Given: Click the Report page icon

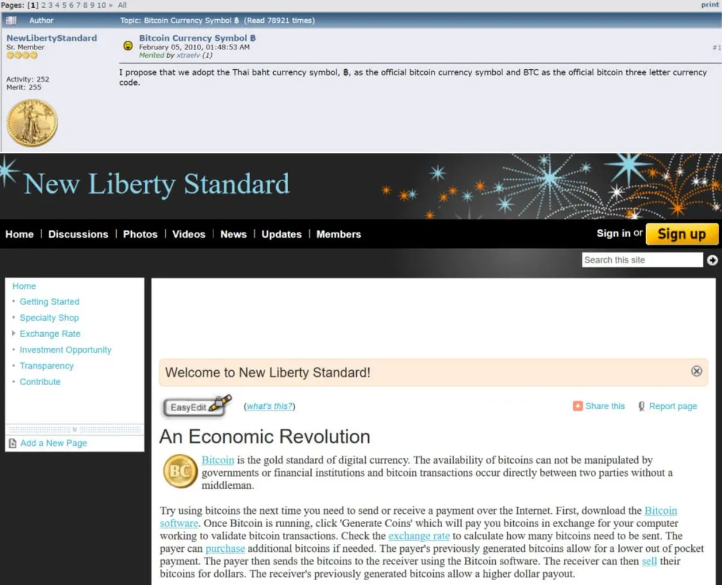Looking at the screenshot, I should [x=641, y=406].
